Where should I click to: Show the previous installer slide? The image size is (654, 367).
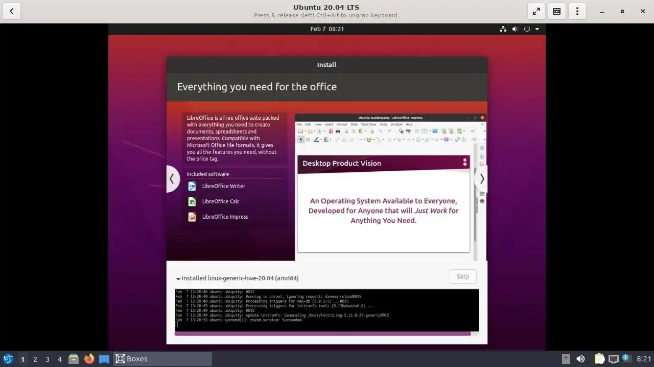pyautogui.click(x=172, y=179)
